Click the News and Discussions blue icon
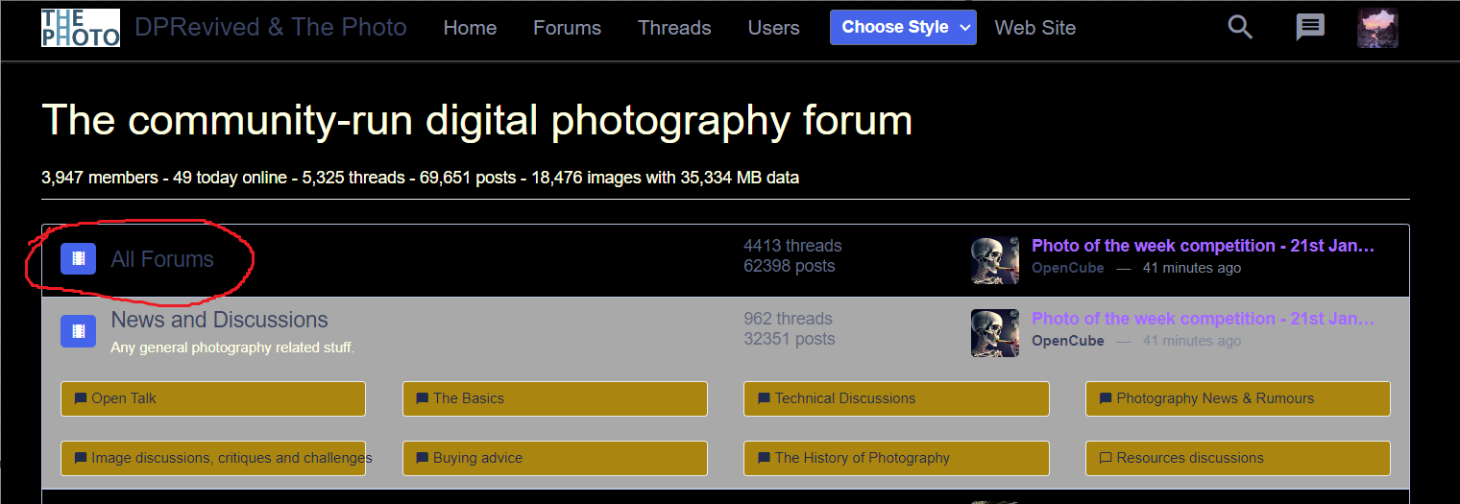Viewport: 1460px width, 504px height. [x=78, y=331]
